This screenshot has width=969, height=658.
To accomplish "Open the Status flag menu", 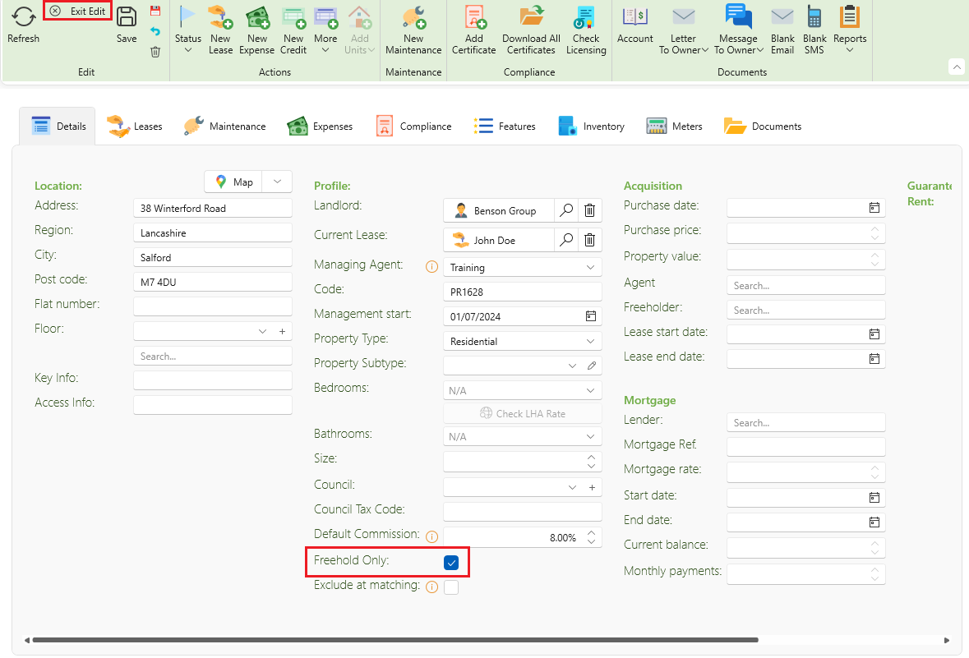I will coord(188,30).
